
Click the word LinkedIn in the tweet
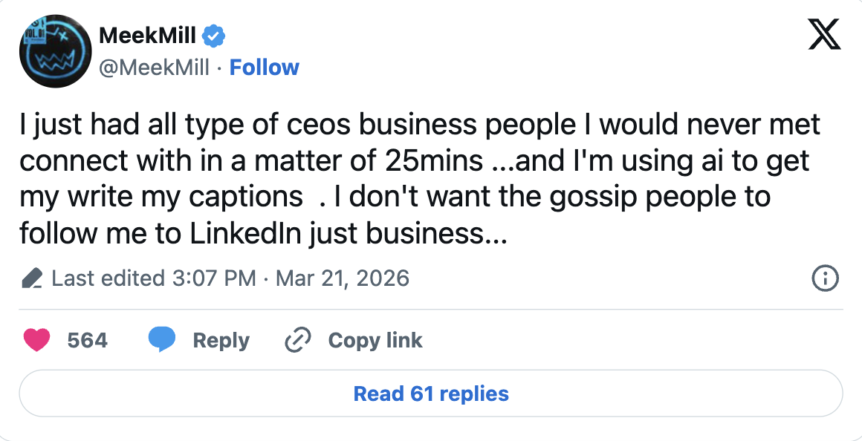click(246, 234)
